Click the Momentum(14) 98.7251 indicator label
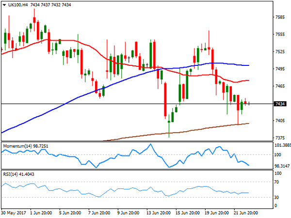 point(26,146)
